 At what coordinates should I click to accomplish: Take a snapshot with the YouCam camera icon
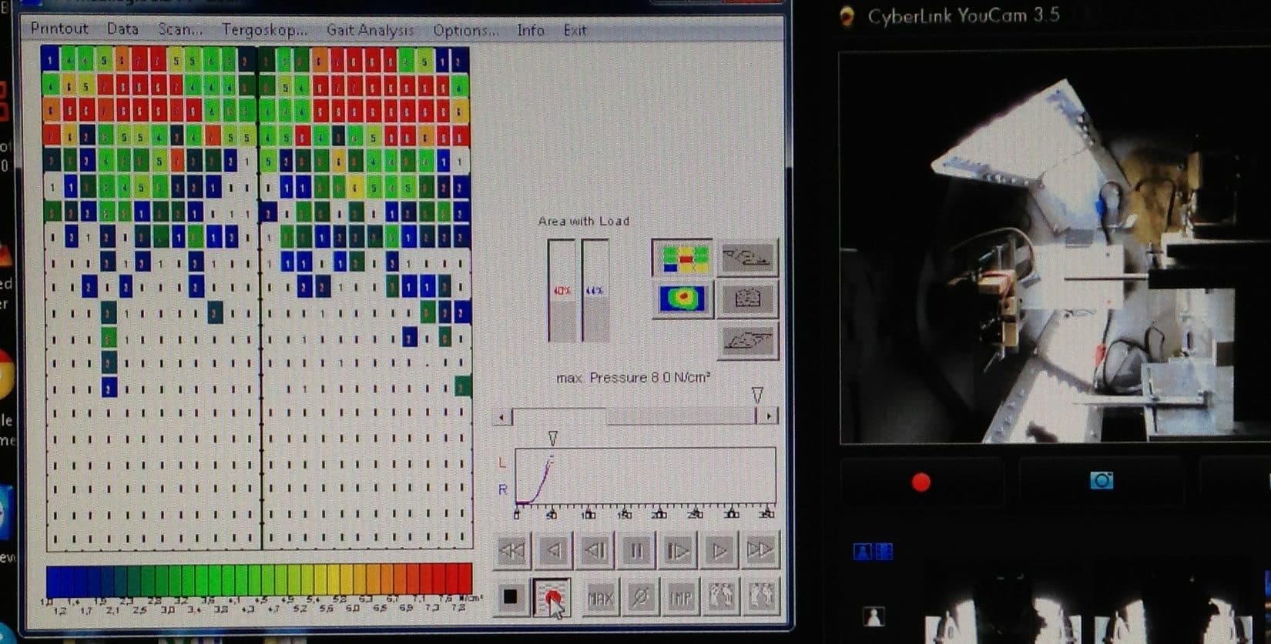point(1102,481)
